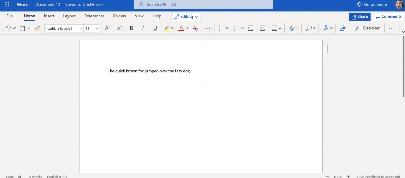Open the Paste options dropdown arrow
The width and height of the screenshot is (405, 178).
tap(28, 28)
